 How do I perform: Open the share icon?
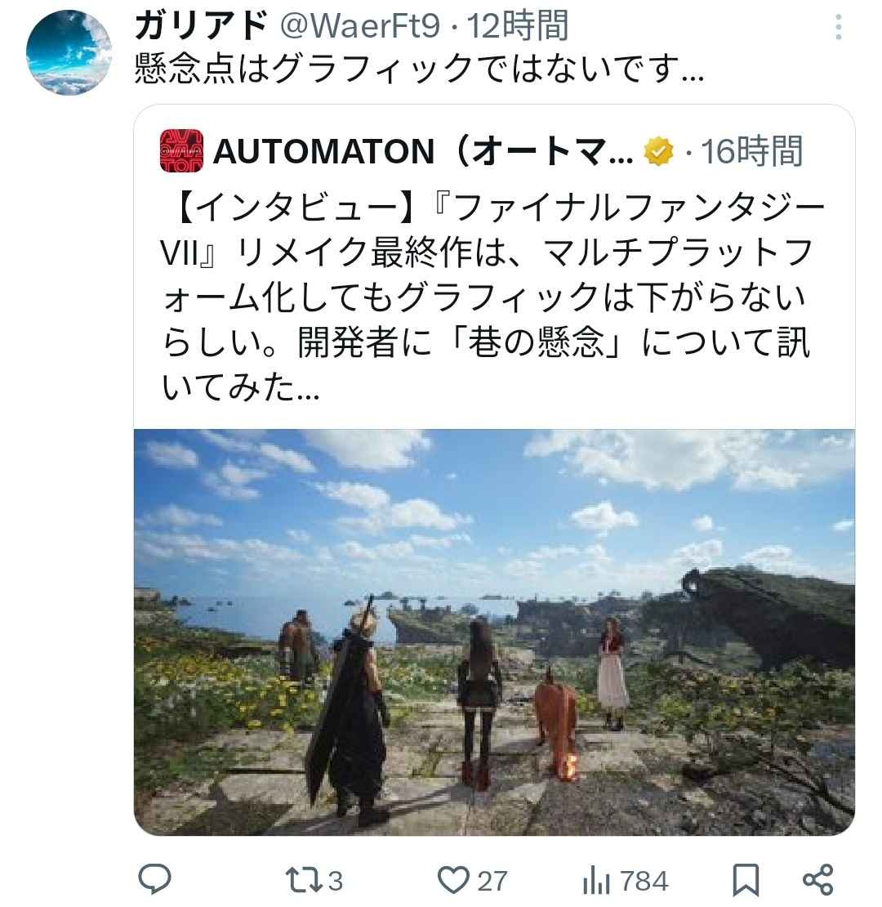pos(817,880)
